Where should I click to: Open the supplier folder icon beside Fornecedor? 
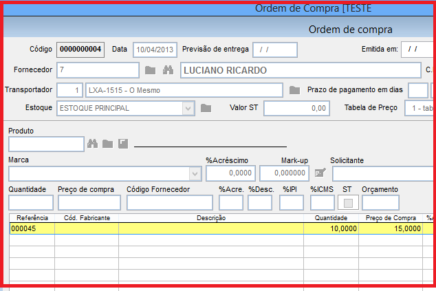[x=150, y=70]
